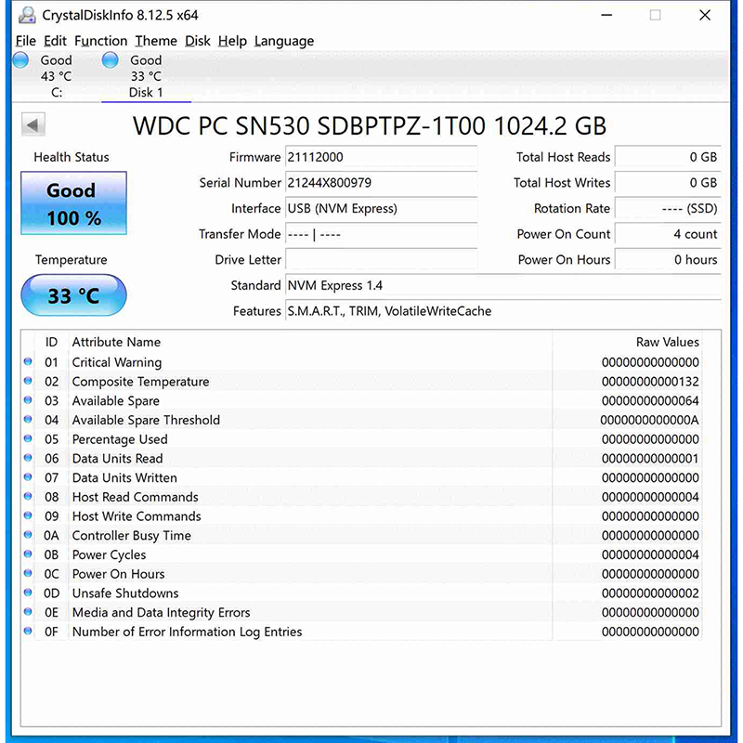Click status dot for Power On Hours attribute row

(28, 573)
